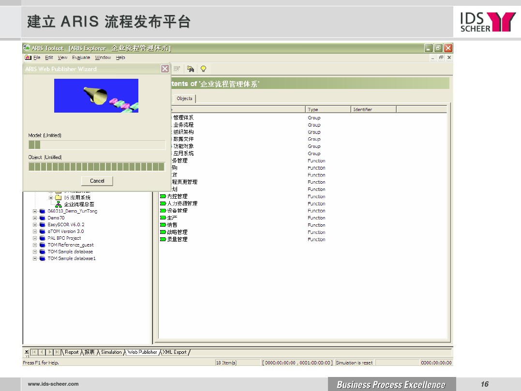The width and height of the screenshot is (521, 391).
Task: Click the green function icon beside 质量管理
Action: [x=163, y=239]
